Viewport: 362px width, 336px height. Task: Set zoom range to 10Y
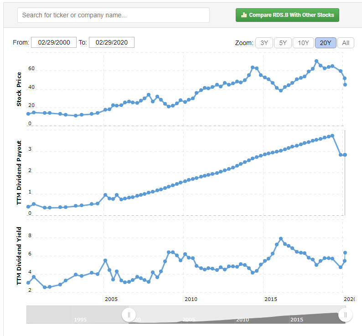pos(303,43)
